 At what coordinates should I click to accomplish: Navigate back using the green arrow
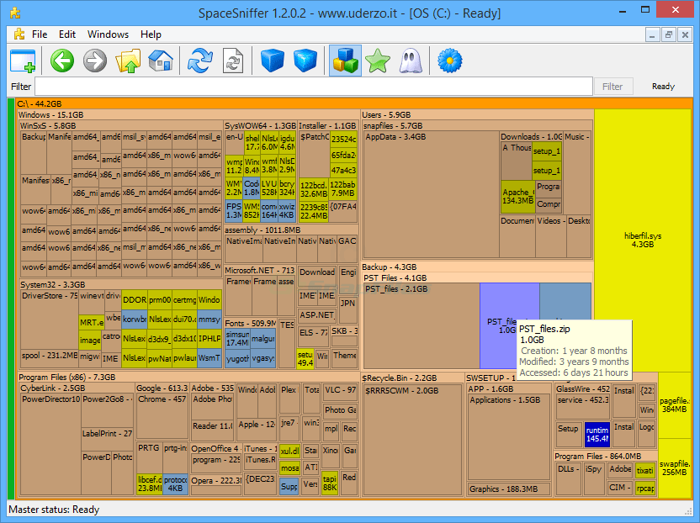coord(61,61)
